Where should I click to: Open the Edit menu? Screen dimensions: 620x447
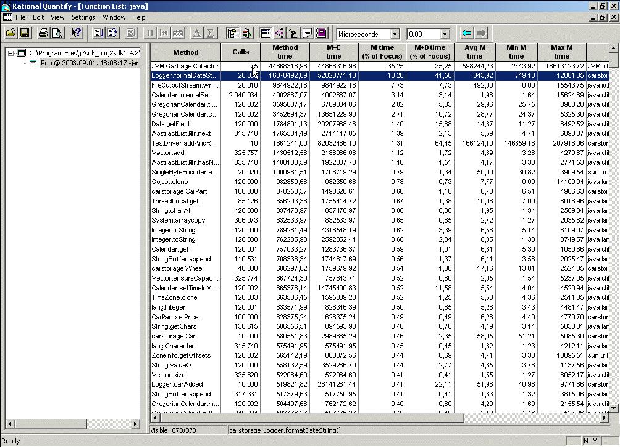38,17
